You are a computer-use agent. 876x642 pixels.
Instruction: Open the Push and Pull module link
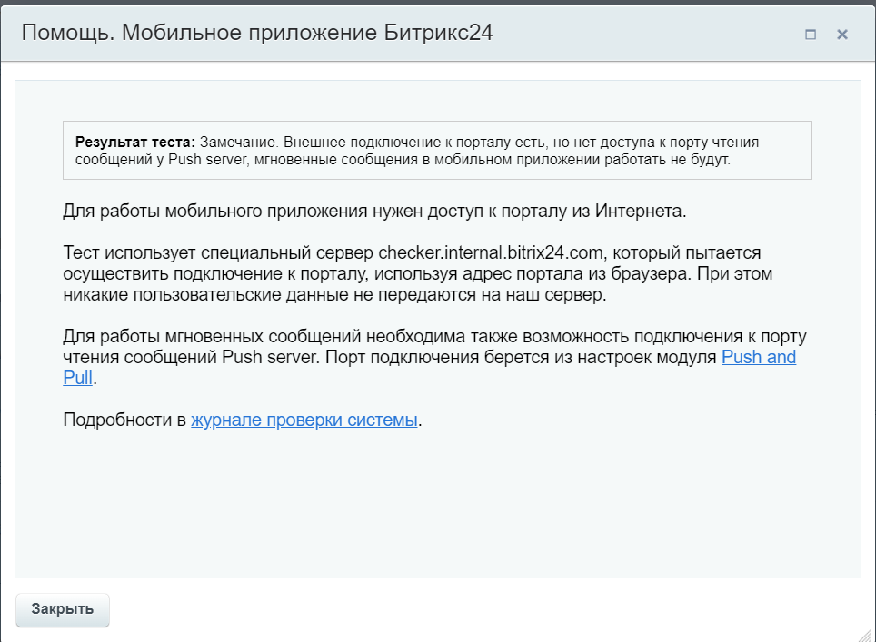[x=759, y=357]
